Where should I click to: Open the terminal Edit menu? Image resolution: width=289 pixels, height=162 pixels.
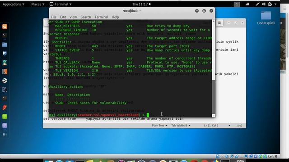[x=63, y=17]
